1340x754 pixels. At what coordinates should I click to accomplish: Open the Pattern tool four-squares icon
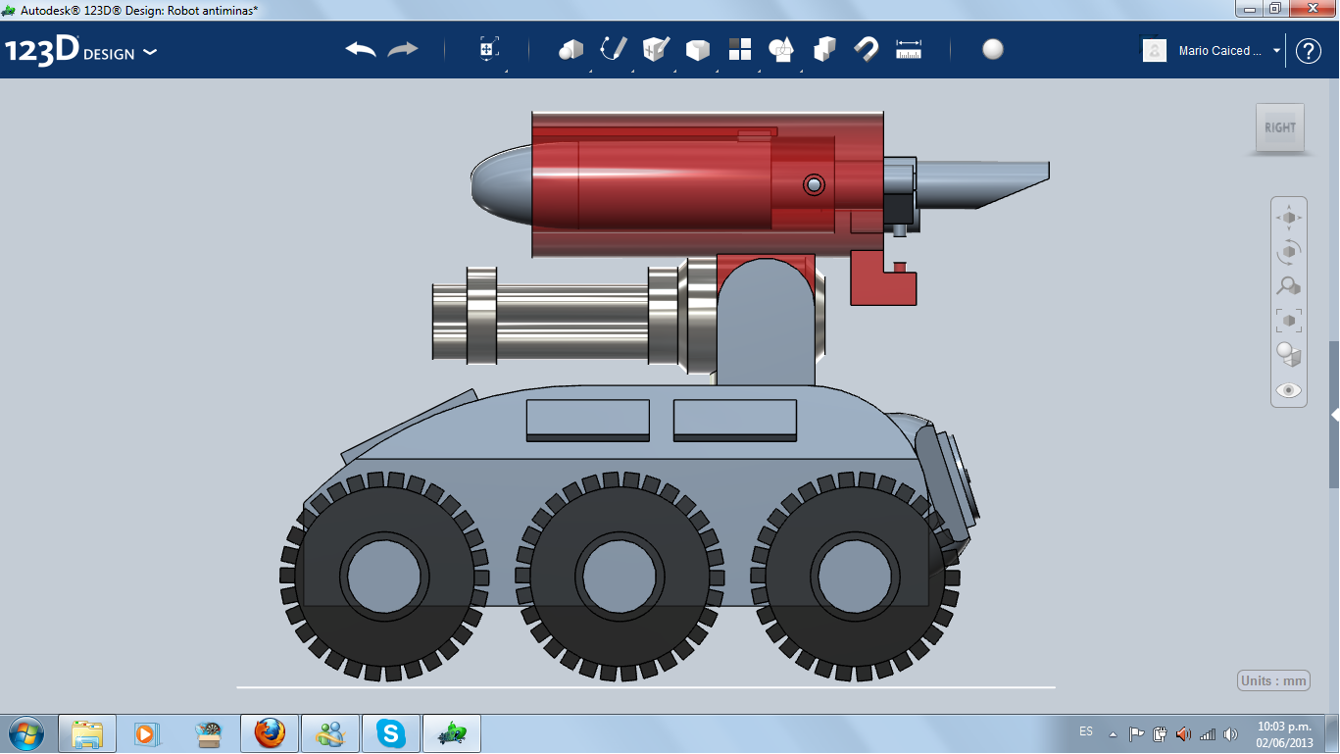[x=740, y=50]
